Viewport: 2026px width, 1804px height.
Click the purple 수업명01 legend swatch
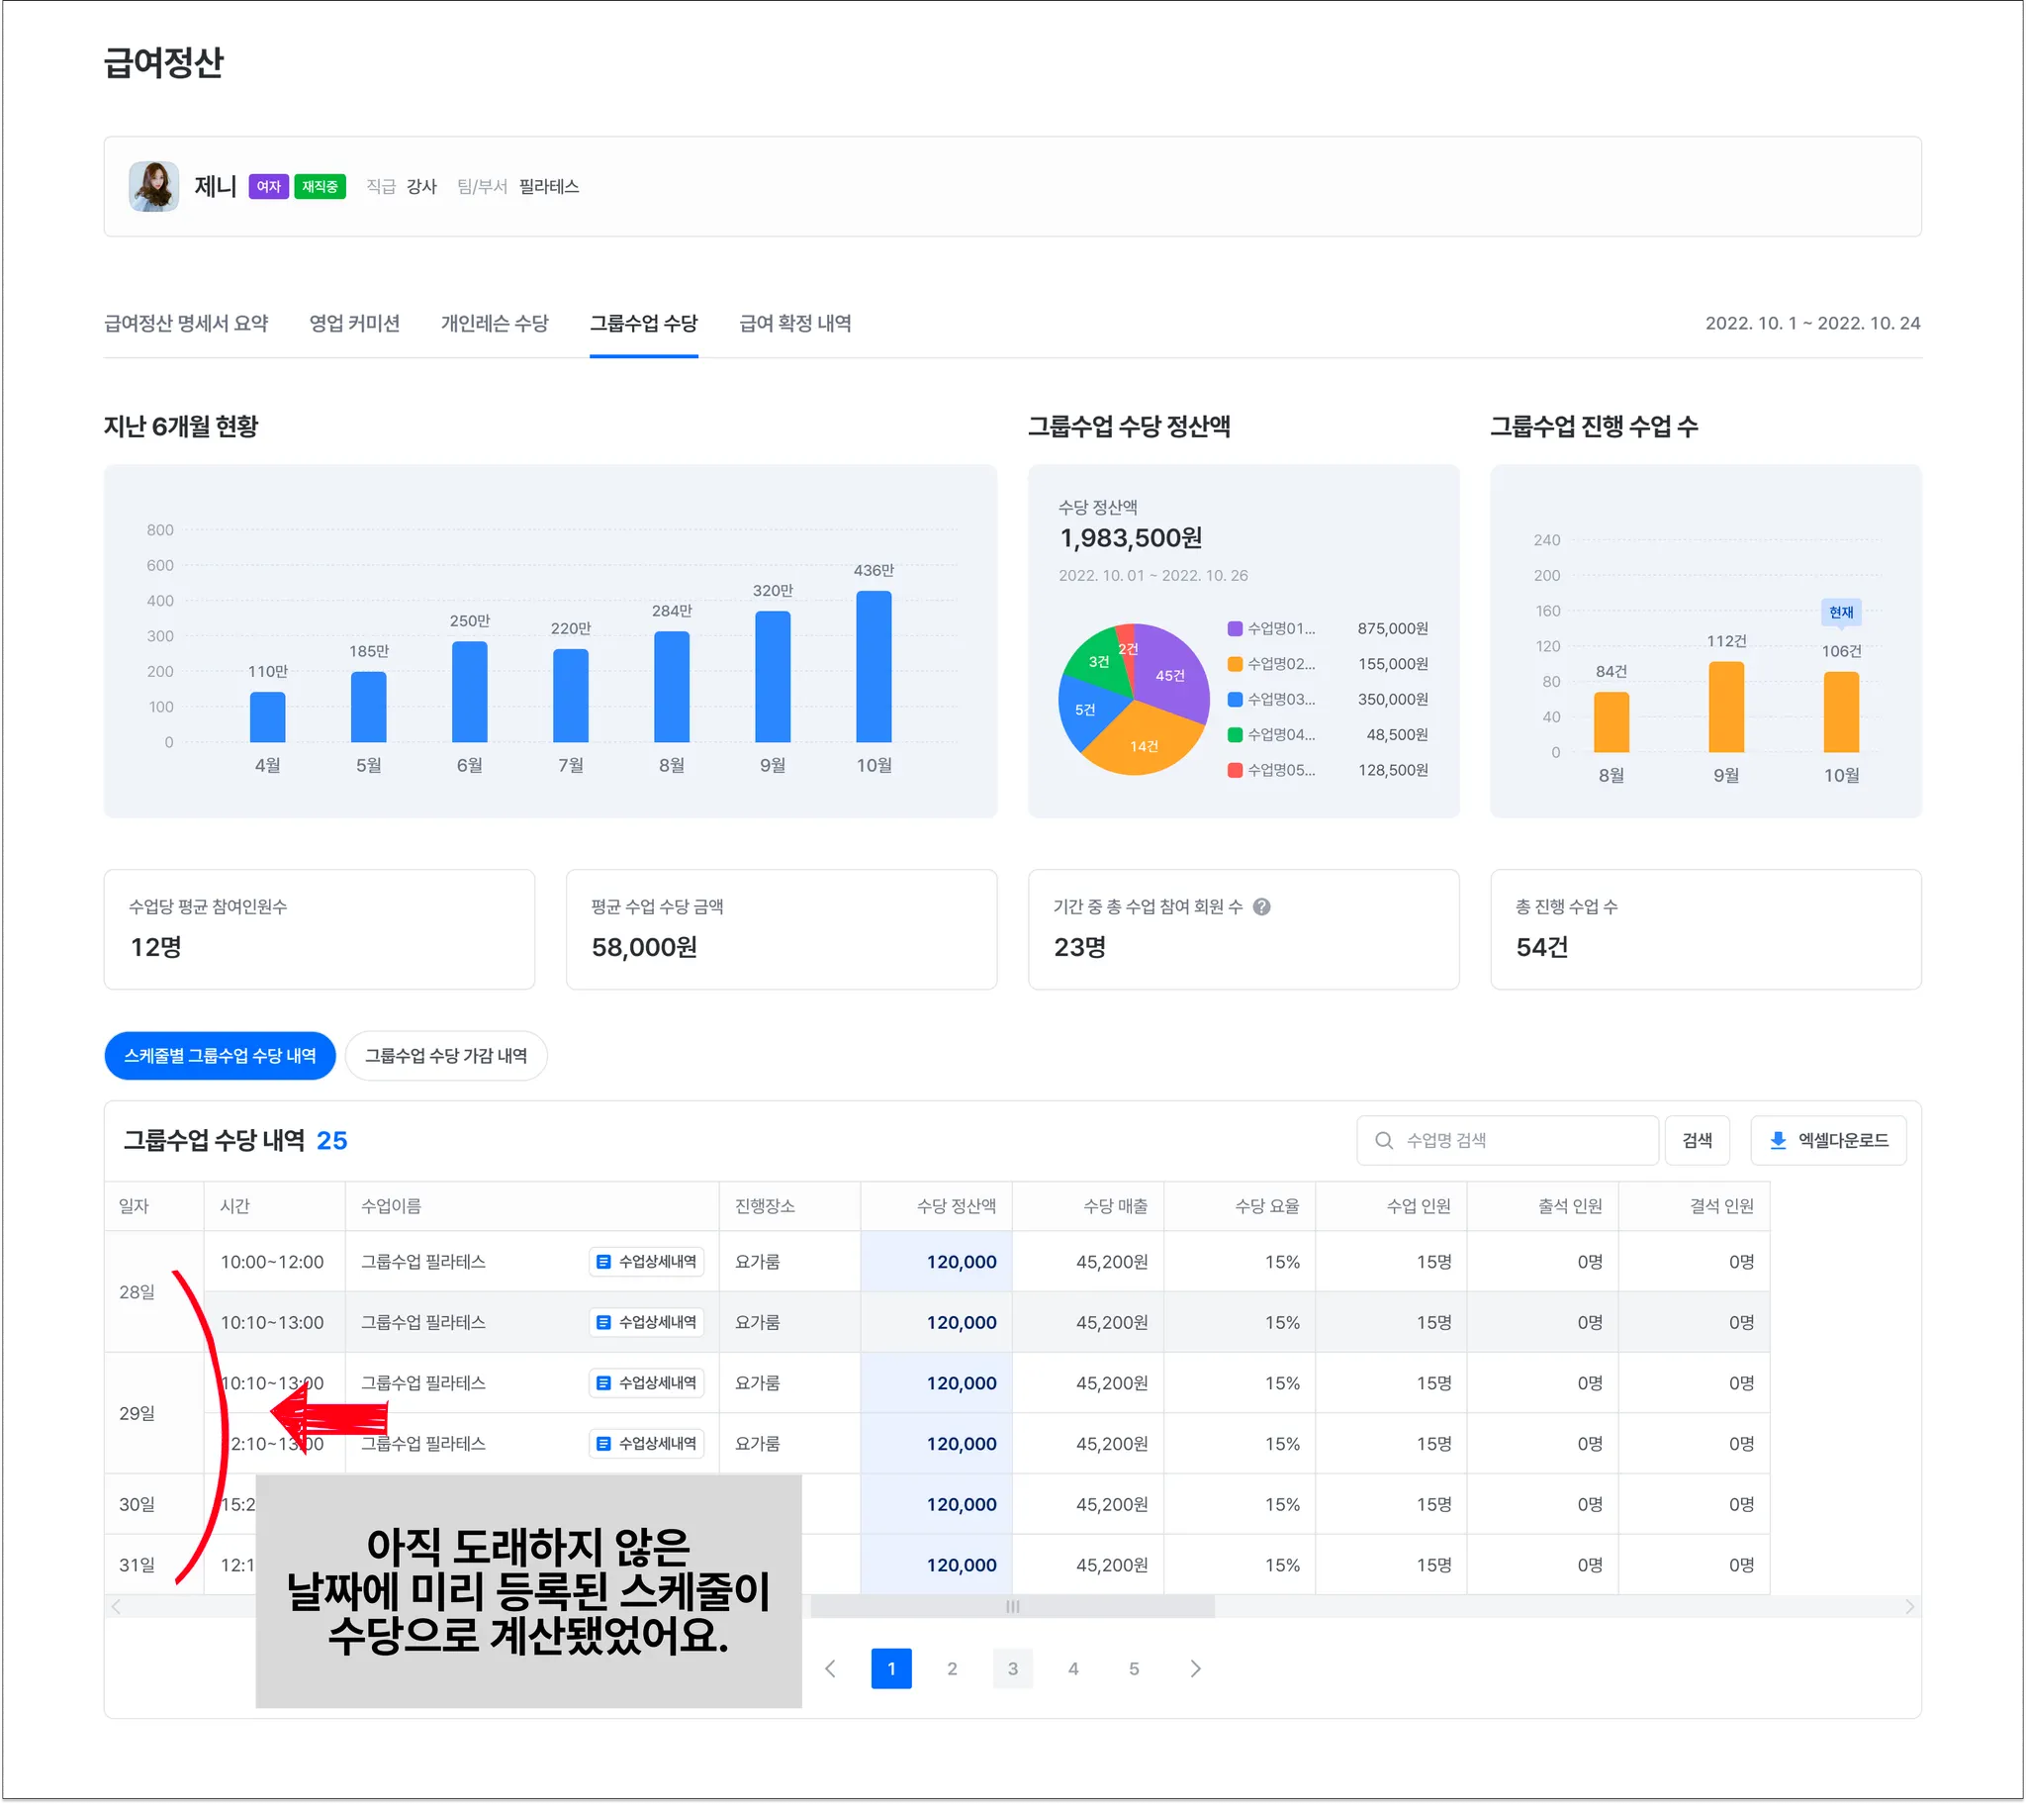tap(1235, 628)
